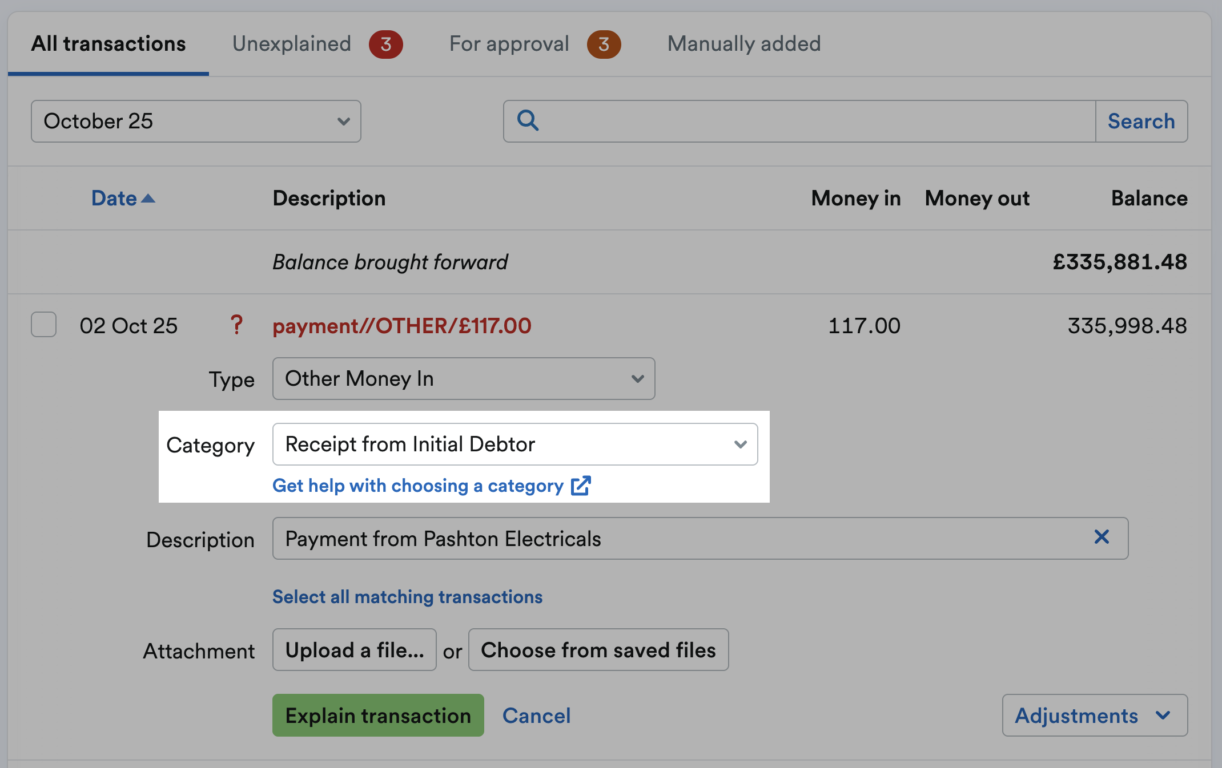1222x768 pixels.
Task: Click the Money in value 117.00
Action: pyautogui.click(x=864, y=326)
